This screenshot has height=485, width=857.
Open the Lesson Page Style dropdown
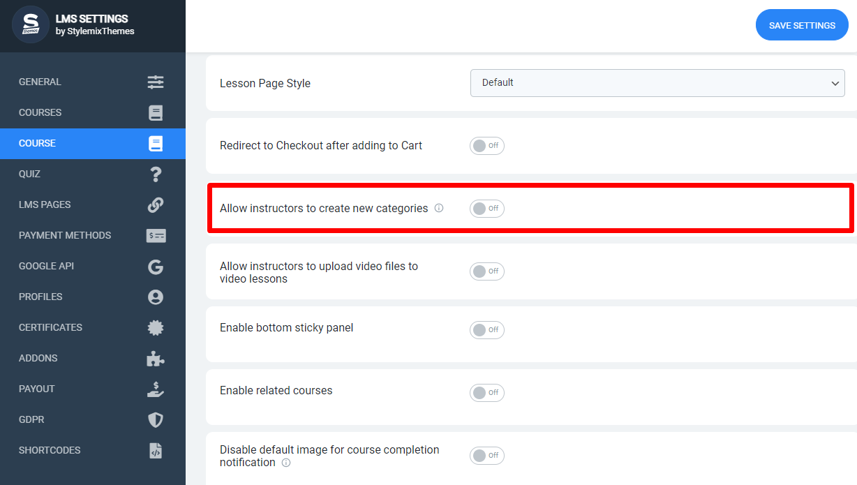tap(657, 83)
